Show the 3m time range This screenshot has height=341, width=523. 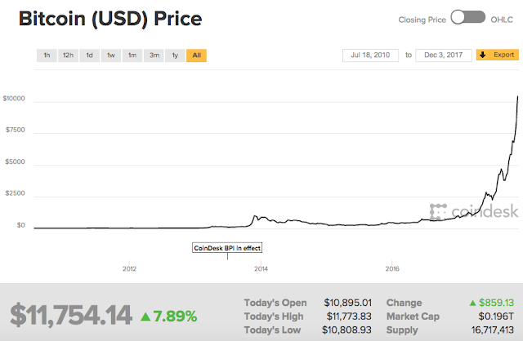tap(153, 55)
